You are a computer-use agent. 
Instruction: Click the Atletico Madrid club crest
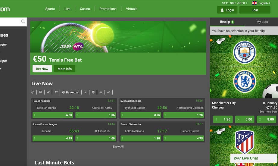(x=245, y=142)
